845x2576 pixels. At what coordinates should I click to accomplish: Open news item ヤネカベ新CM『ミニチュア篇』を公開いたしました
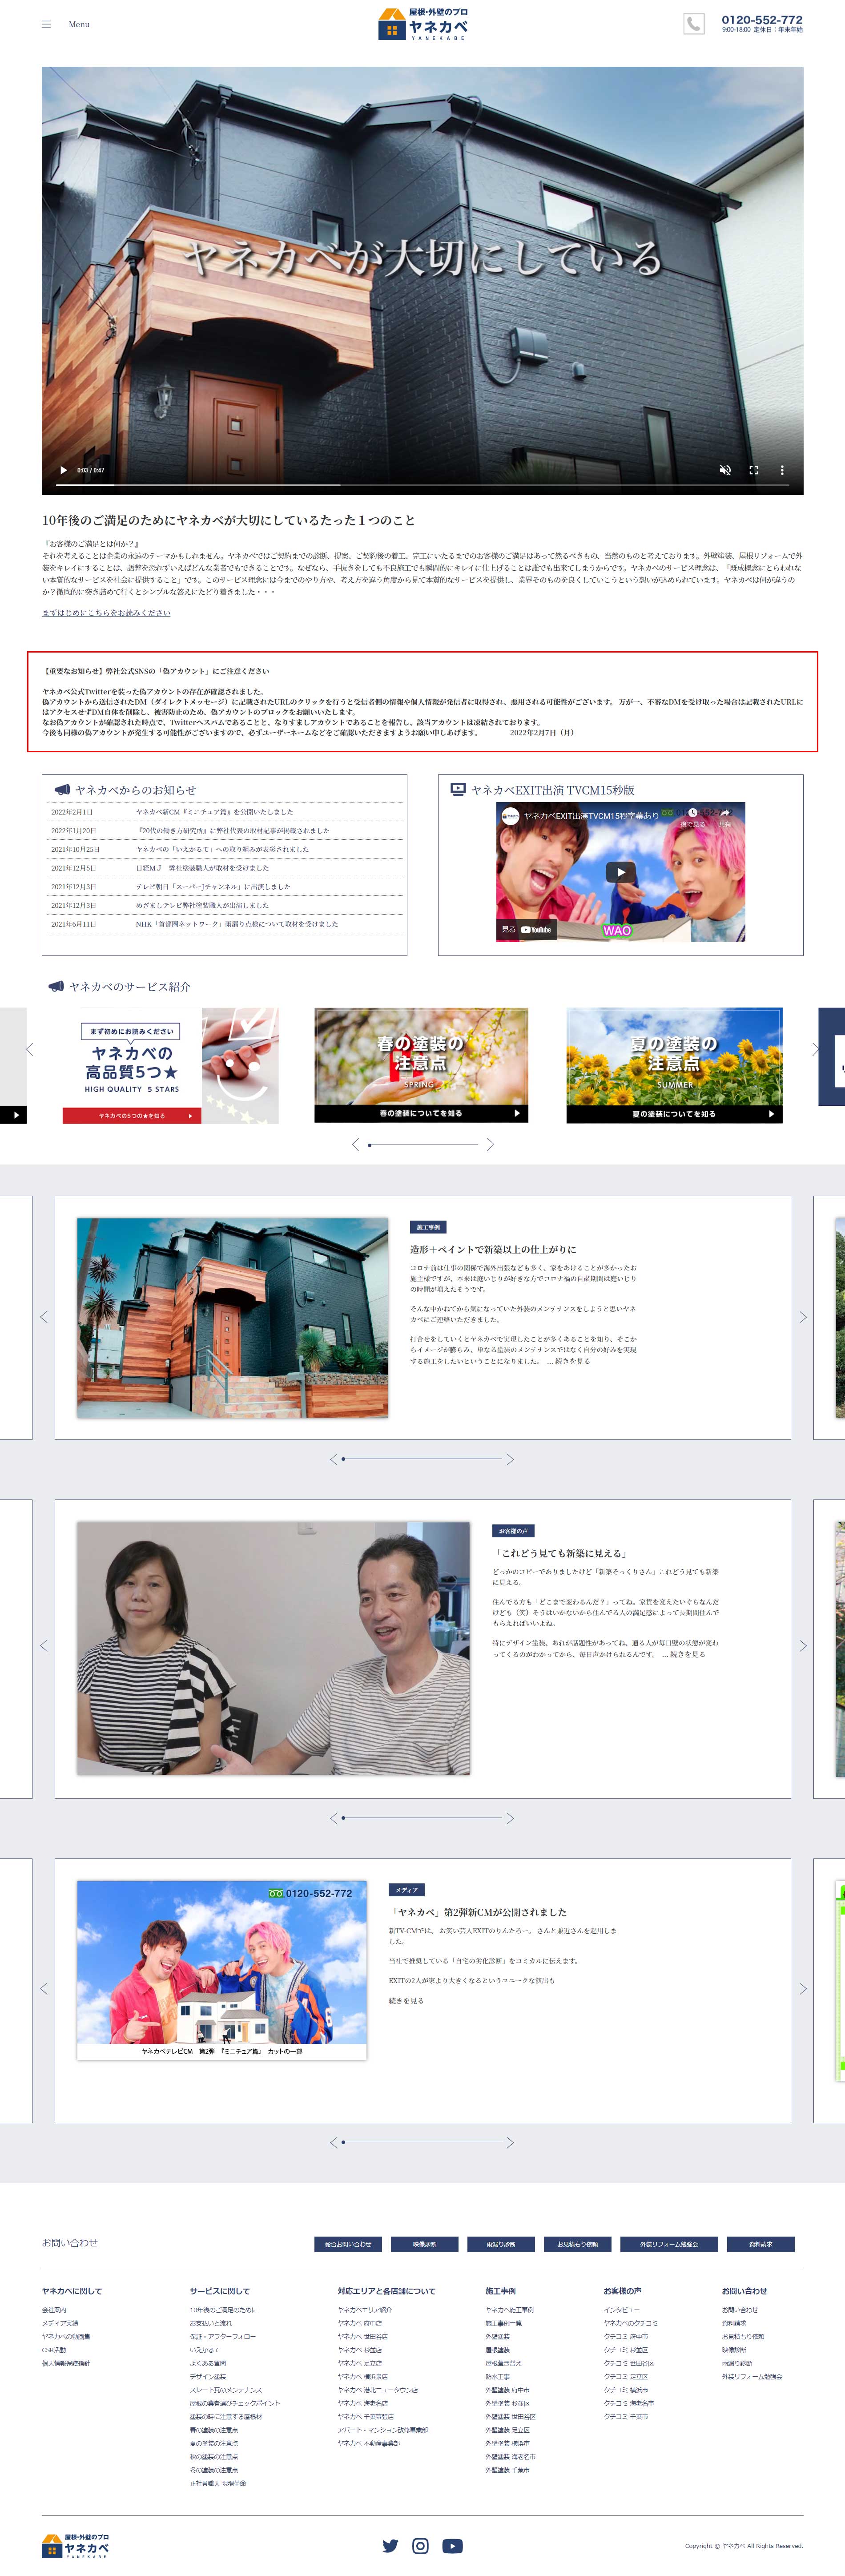click(x=215, y=812)
